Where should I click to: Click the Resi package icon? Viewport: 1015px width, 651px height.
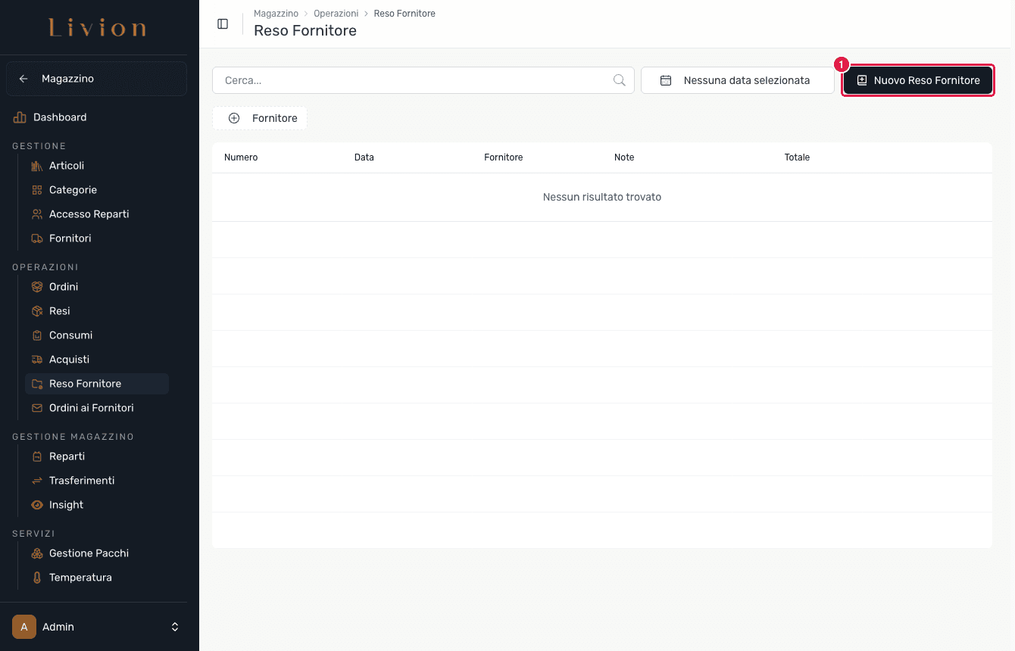pos(37,311)
